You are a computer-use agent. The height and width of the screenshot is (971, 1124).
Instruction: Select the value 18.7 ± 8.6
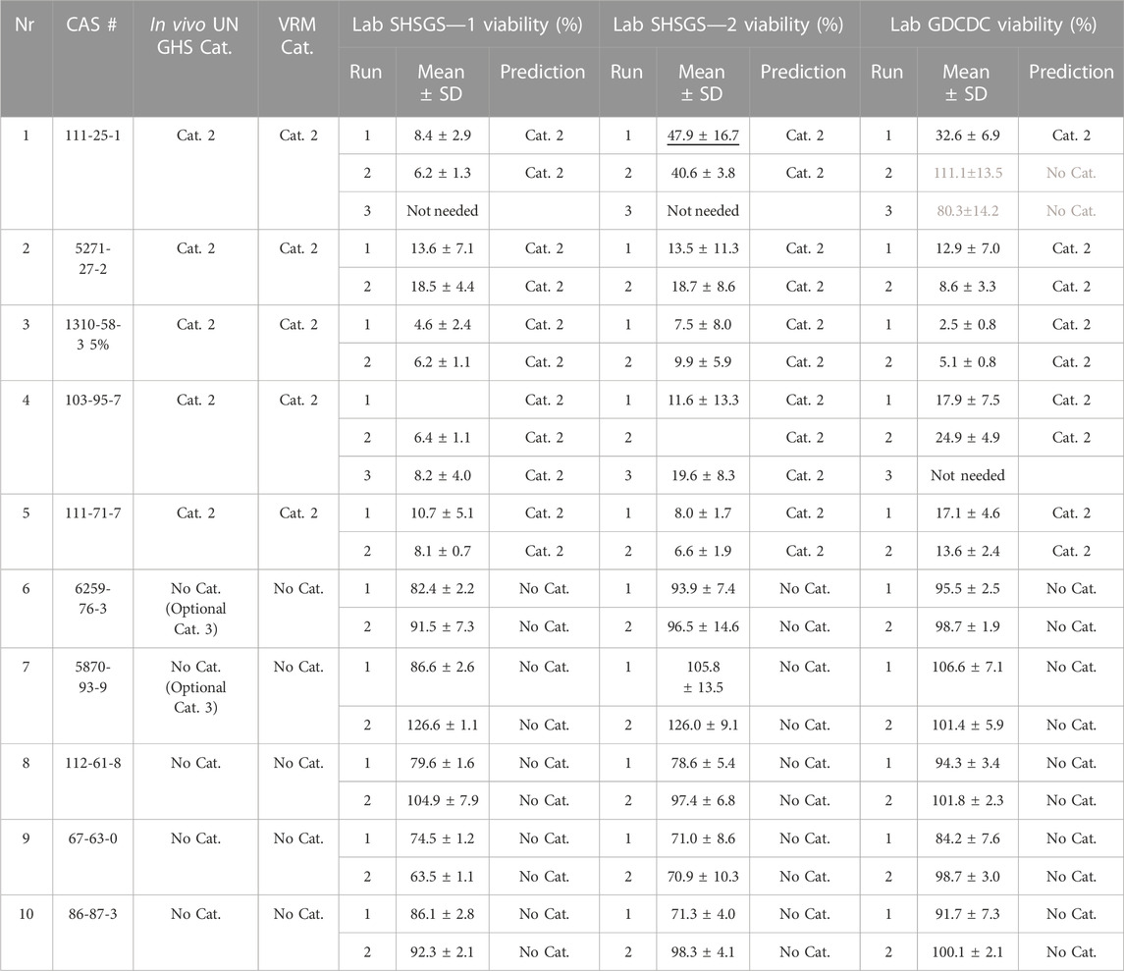tap(703, 287)
